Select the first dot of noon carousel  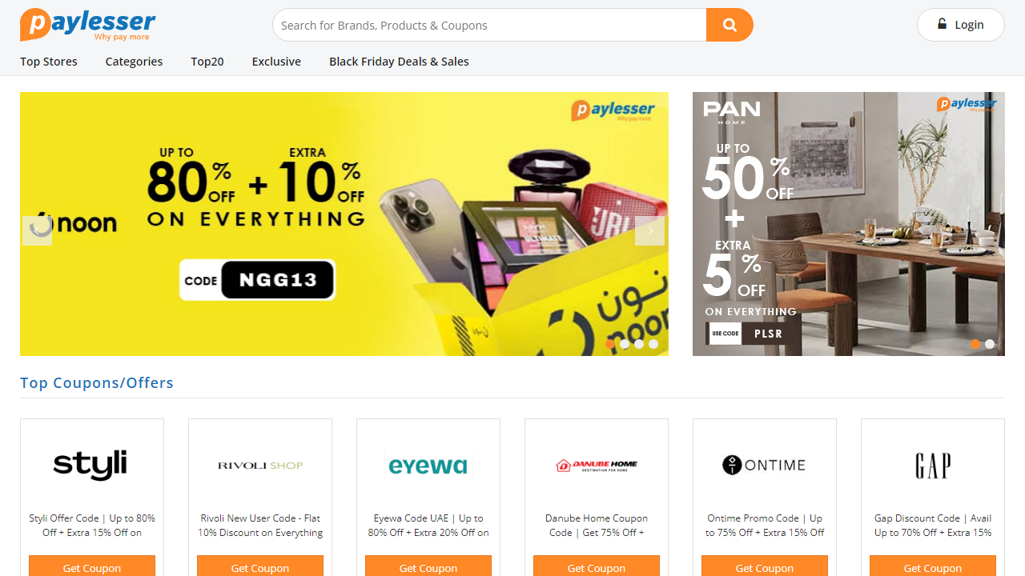pyautogui.click(x=610, y=344)
